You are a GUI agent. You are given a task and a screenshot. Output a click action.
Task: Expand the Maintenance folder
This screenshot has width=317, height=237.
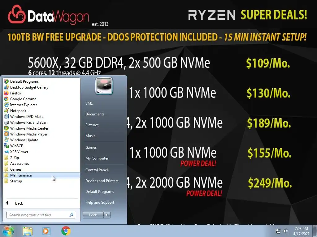[x=41, y=175]
